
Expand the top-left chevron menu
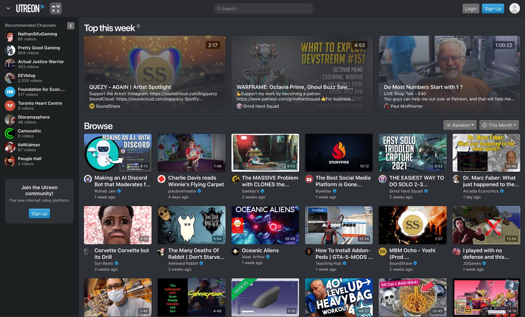pyautogui.click(x=8, y=8)
